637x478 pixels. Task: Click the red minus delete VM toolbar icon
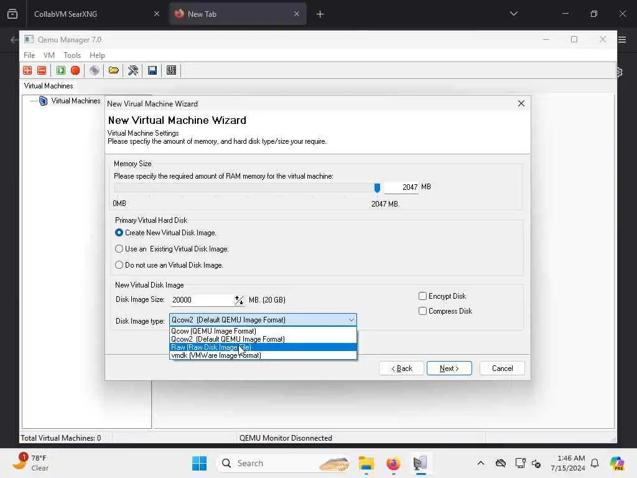tap(42, 70)
